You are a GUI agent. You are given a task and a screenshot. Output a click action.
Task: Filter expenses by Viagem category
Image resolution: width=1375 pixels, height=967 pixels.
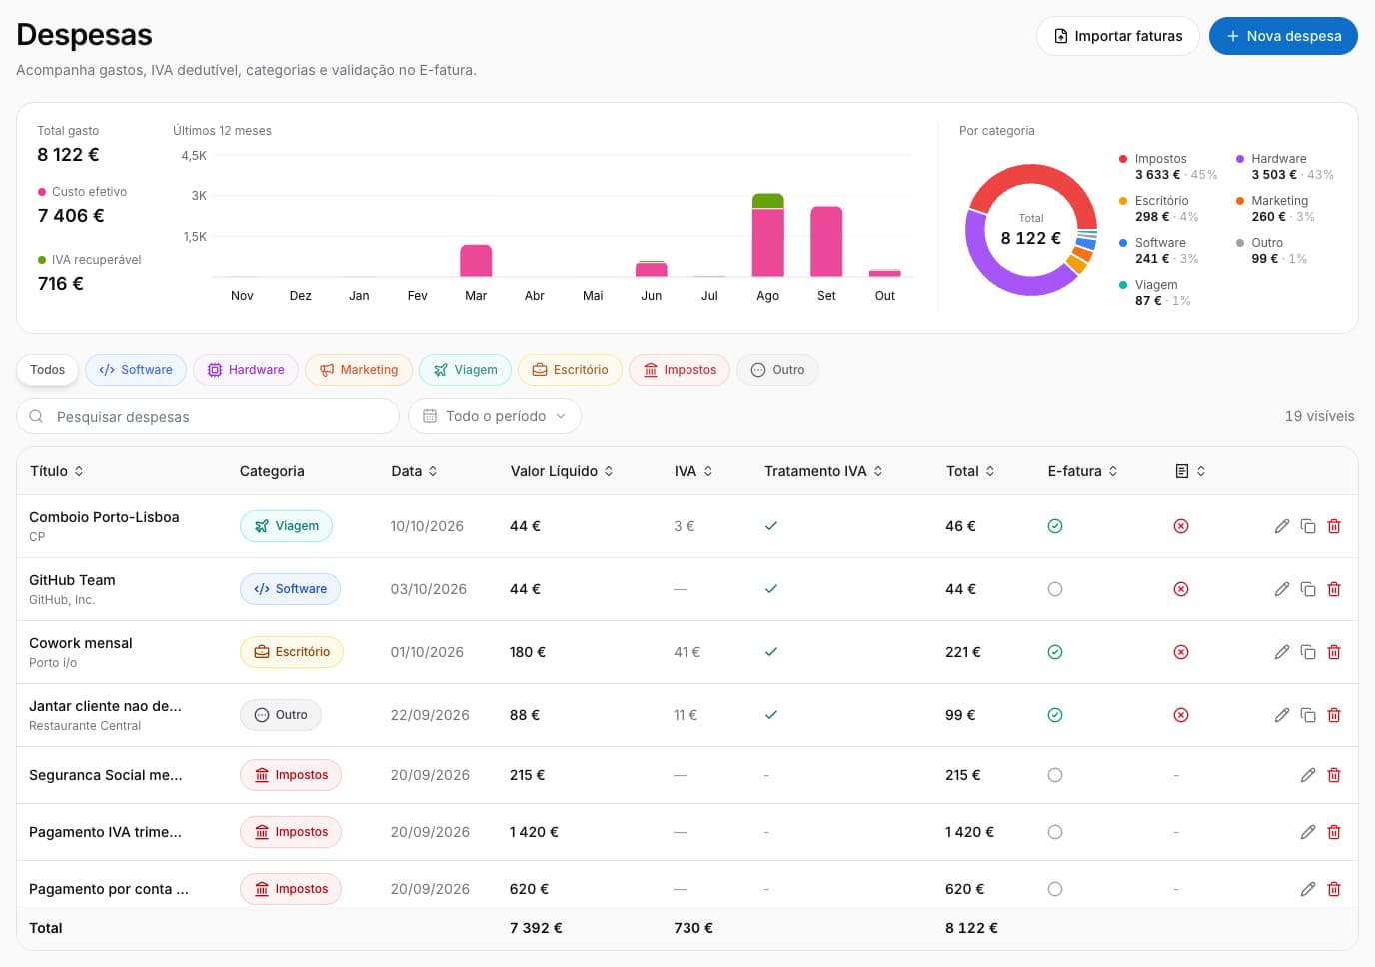[x=466, y=370]
